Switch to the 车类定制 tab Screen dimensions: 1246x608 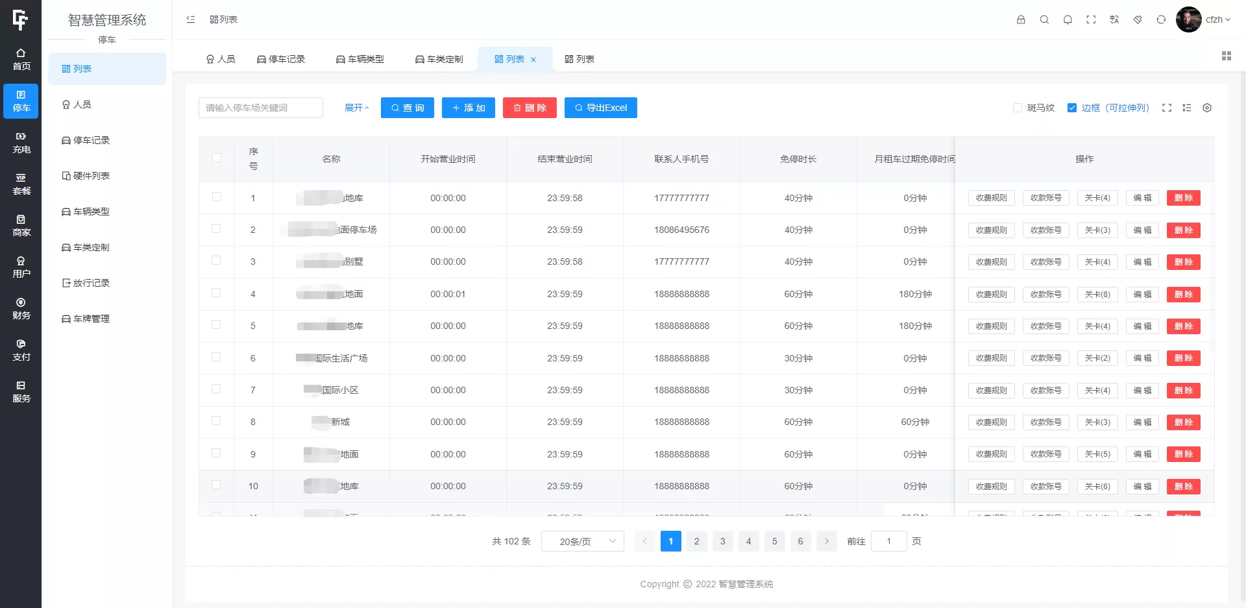[x=439, y=59]
